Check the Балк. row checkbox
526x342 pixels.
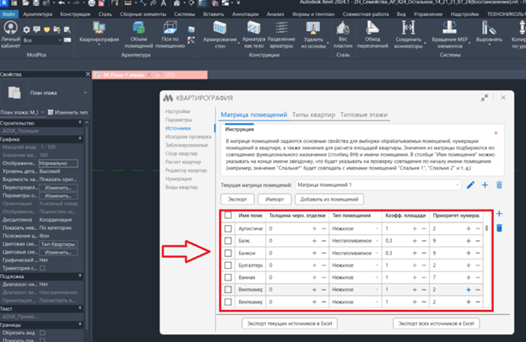click(x=228, y=241)
